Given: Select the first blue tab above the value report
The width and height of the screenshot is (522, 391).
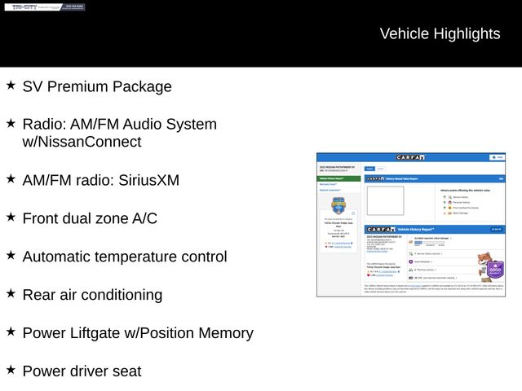Looking at the screenshot, I should click(x=369, y=169).
